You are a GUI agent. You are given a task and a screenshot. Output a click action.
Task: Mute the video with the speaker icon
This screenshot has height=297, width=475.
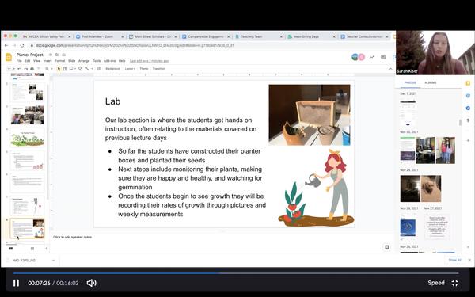point(91,283)
